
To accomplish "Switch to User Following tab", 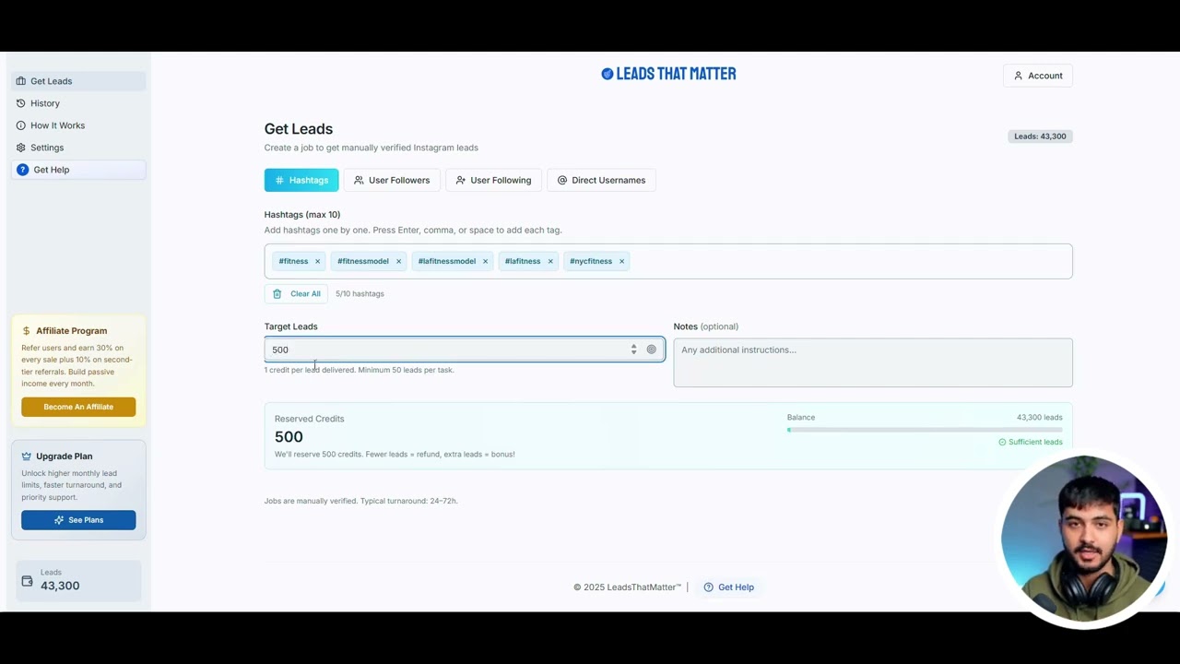I will [x=493, y=180].
